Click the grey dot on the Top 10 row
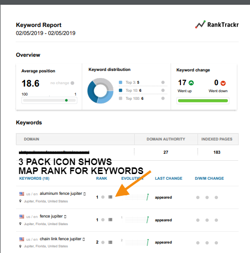Image resolution: width=250 pixels, height=253 pixels. (x=163, y=90)
